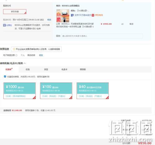Viewport: 155px width, 145px height.
Task: Click the lightbulb tip icon in invoice notice
Action: [x=14, y=49]
